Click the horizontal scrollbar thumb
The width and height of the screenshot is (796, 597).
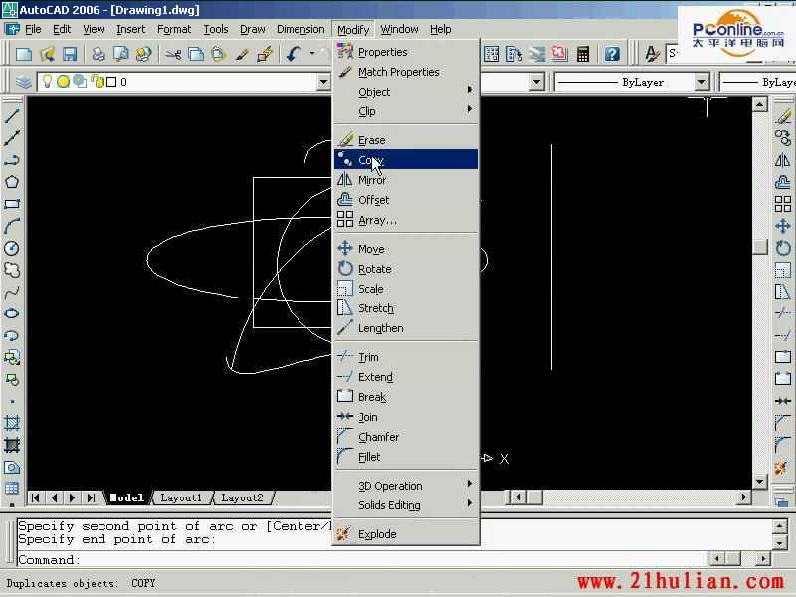pos(535,497)
